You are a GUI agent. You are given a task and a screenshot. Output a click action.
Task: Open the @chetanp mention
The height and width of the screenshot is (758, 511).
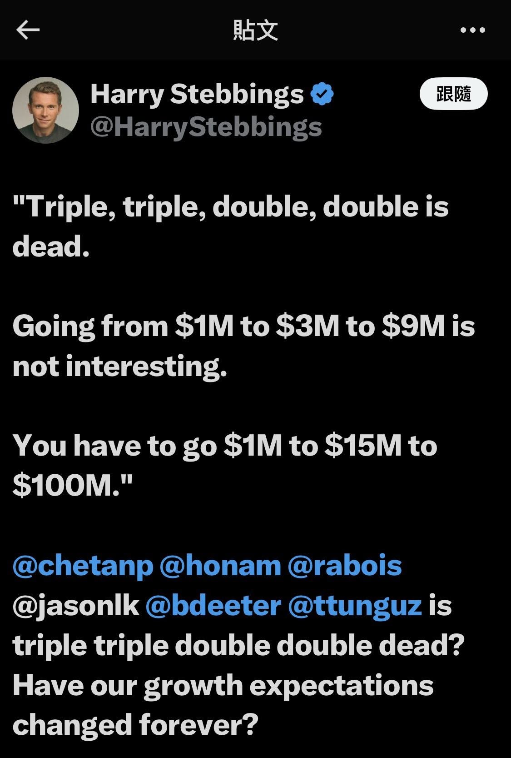click(83, 566)
